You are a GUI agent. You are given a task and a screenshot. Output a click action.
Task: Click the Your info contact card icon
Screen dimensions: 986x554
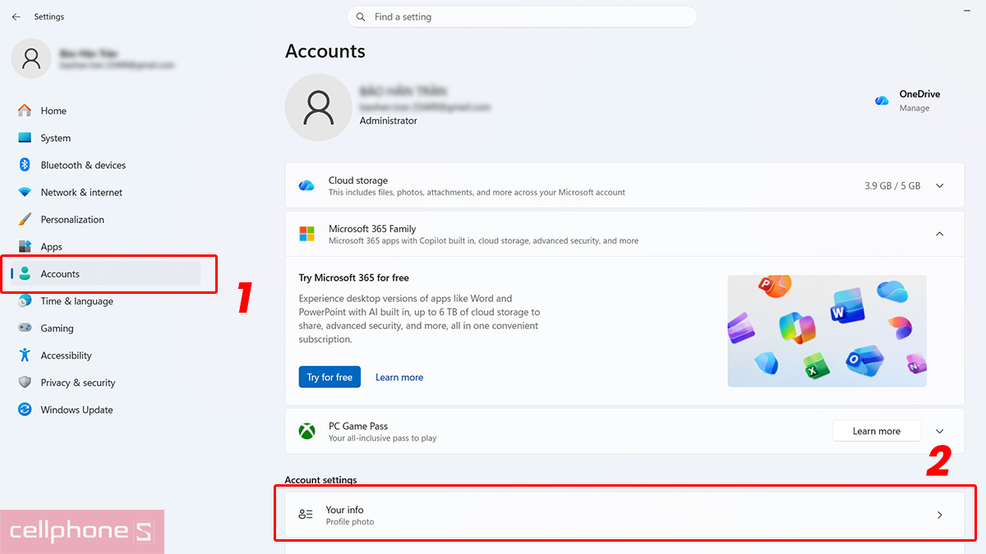306,515
